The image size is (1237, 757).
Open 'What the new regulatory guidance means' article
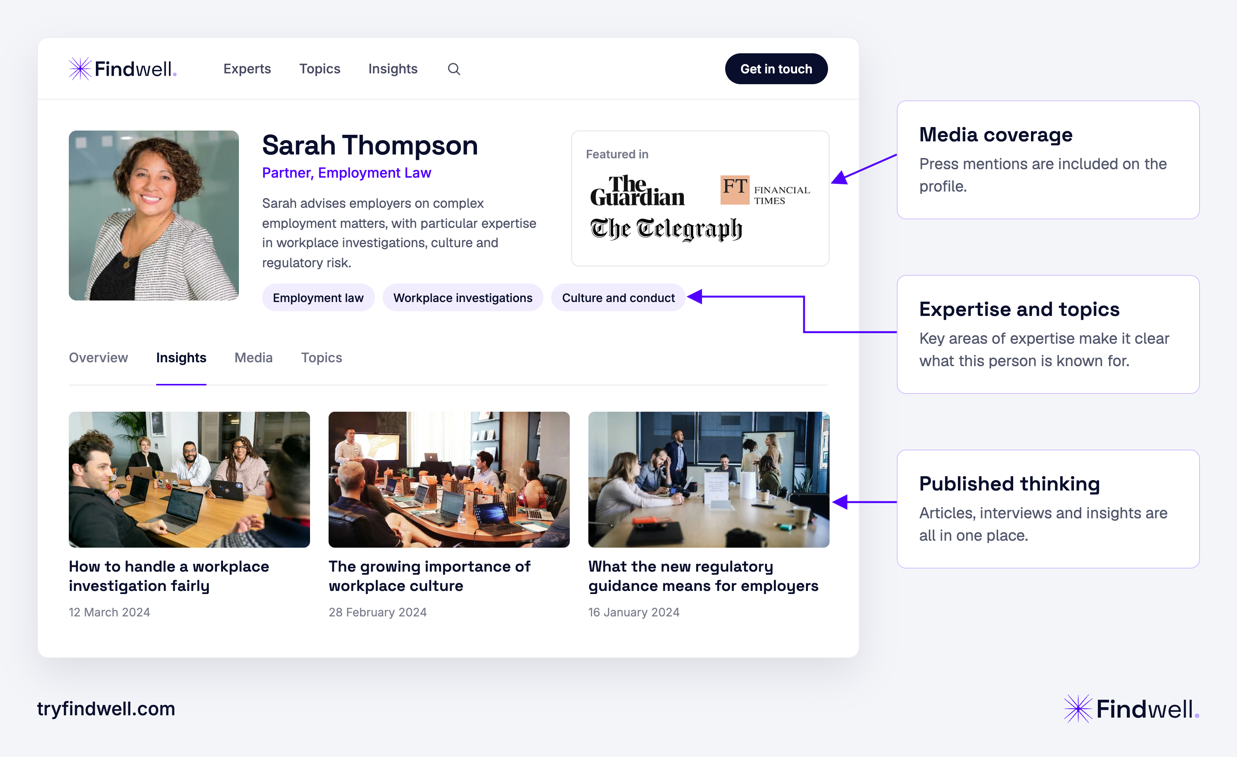703,576
